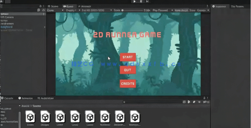
Task: Select the sixth scene asset in Scenes folder
Action: pos(105,118)
